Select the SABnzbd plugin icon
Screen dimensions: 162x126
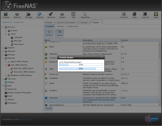tap(46, 54)
